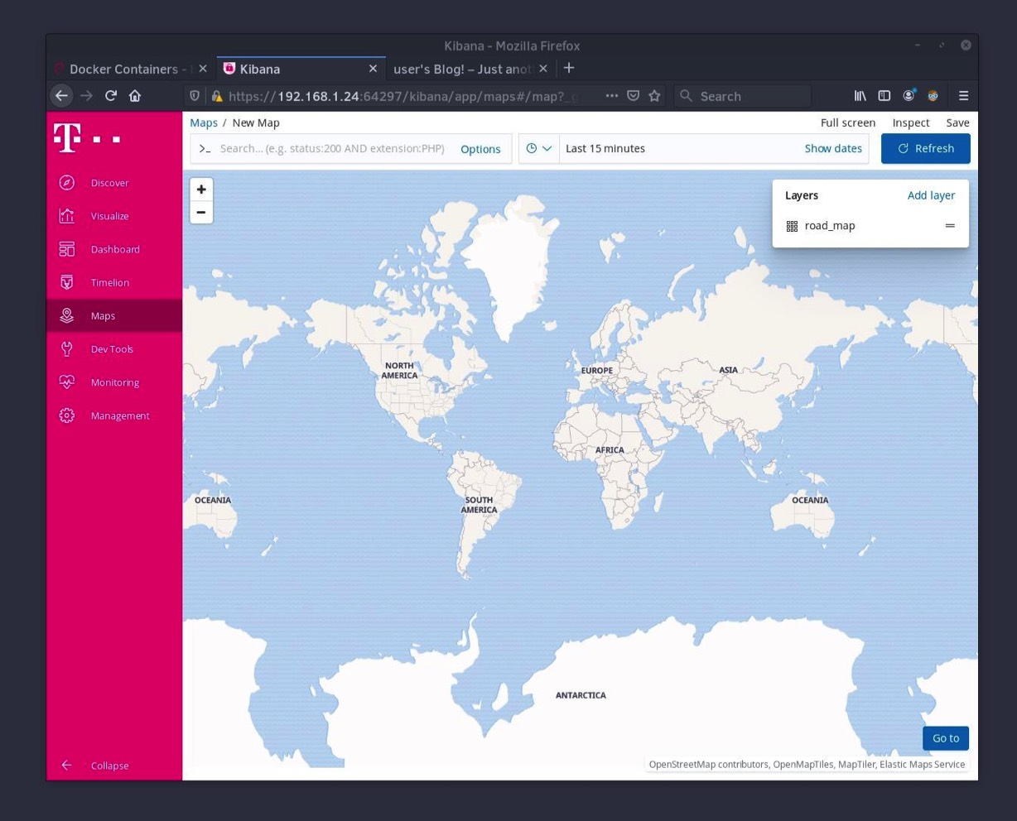Toggle the Firefox sidebar icon

tap(884, 96)
